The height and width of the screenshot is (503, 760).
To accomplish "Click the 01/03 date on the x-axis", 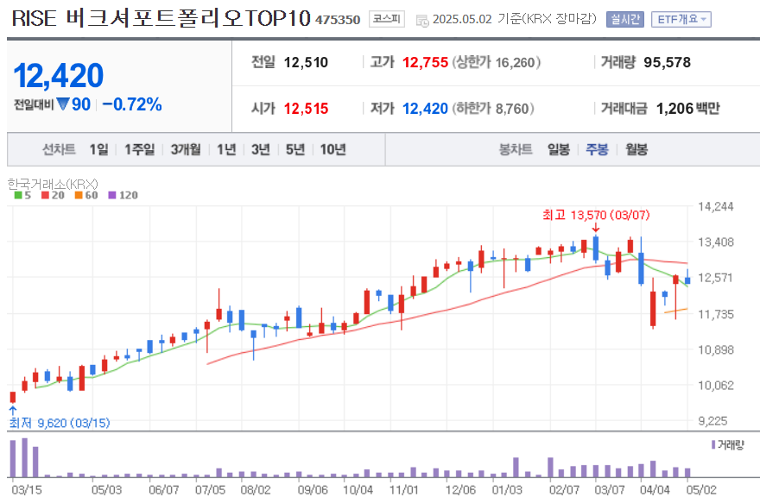I will (x=507, y=490).
